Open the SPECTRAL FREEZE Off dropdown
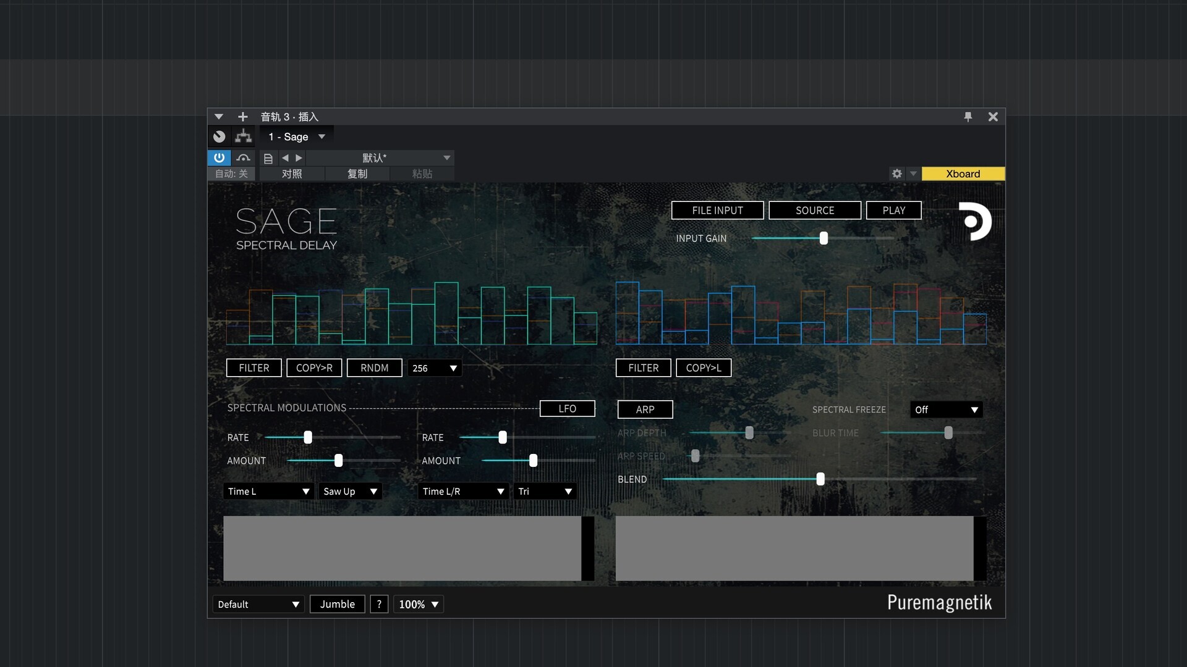This screenshot has height=667, width=1187. click(x=946, y=409)
